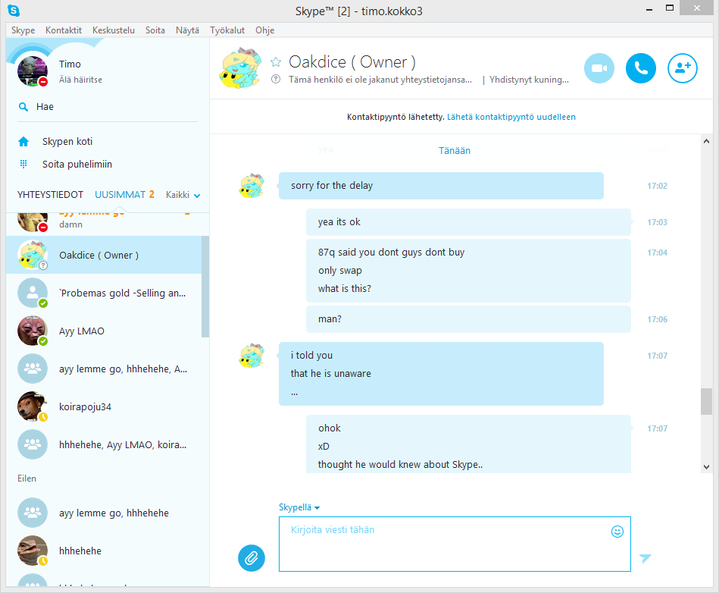Open Skypen koti home icon
The height and width of the screenshot is (593, 719).
coord(23,141)
